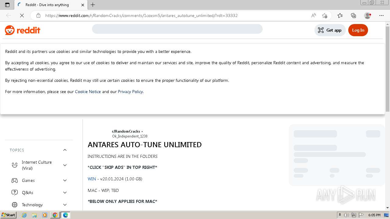Click the Reddit logo
Image resolution: width=390 pixels, height=219 pixels.
(x=23, y=30)
